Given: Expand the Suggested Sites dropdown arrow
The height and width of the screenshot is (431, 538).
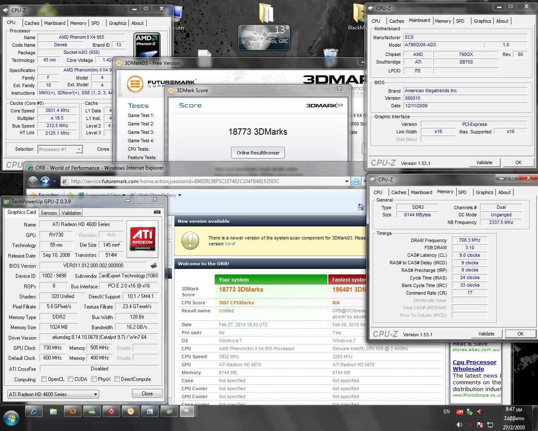Looking at the screenshot, I should pyautogui.click(x=124, y=195).
